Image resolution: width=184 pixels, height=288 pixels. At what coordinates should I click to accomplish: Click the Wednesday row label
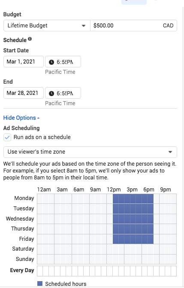(x=20, y=219)
